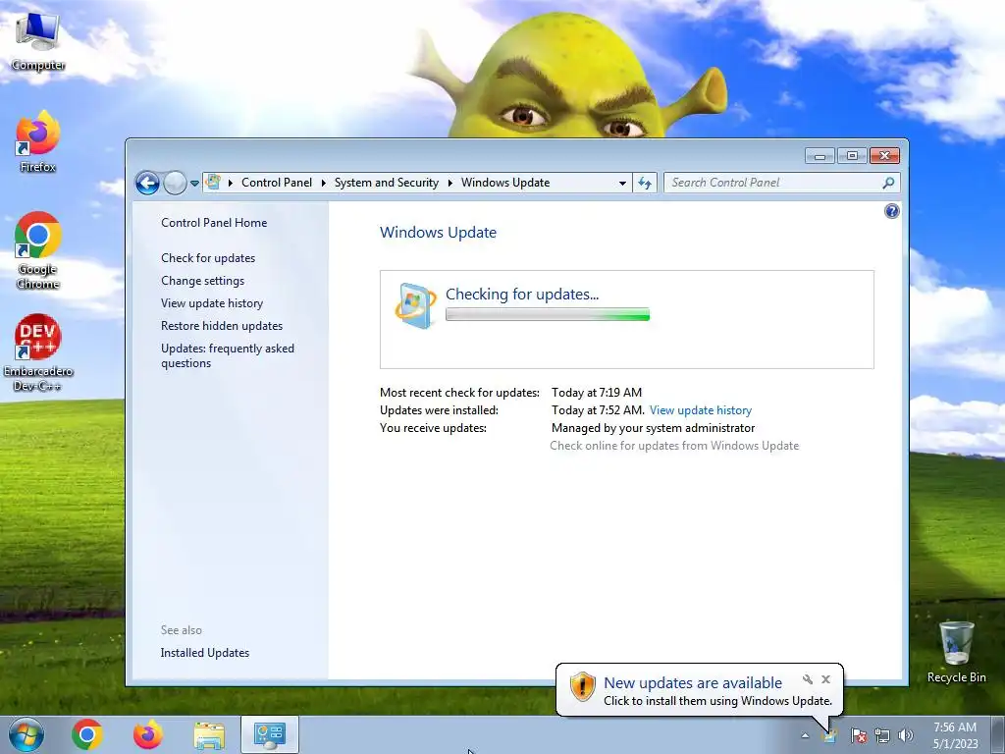Viewport: 1005px width, 754px height.
Task: Open the Help question mark icon
Action: (891, 211)
